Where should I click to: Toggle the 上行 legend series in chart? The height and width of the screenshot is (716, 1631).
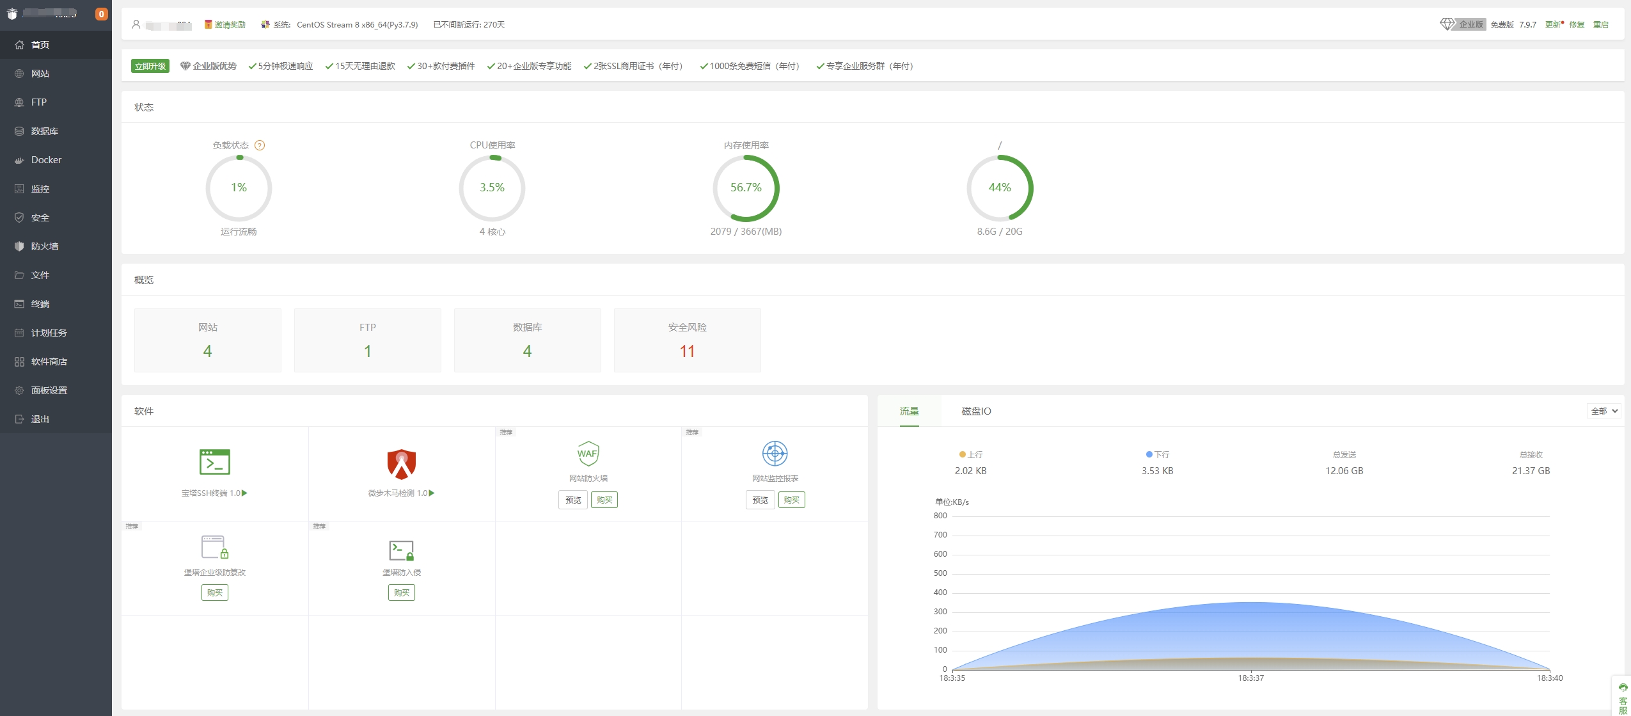coord(970,454)
